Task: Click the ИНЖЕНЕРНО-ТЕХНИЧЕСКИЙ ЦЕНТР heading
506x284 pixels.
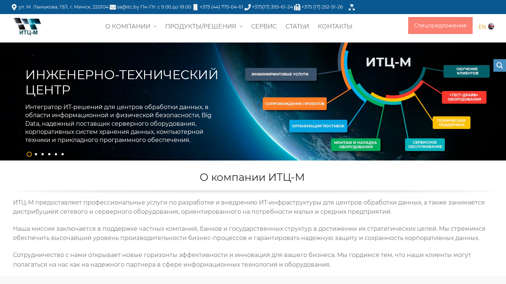Action: tap(122, 82)
